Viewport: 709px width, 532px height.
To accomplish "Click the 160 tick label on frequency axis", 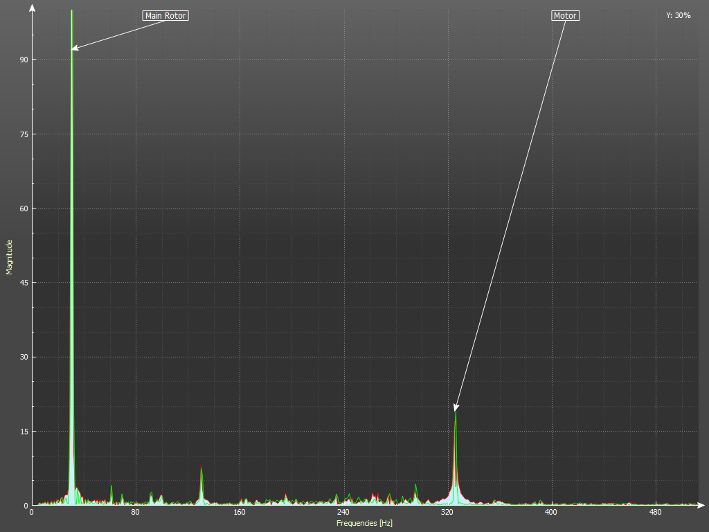I will click(x=239, y=513).
